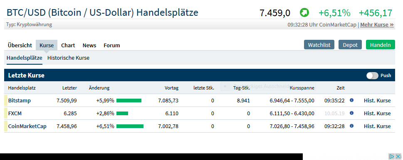Click the green Handeln button

[381, 45]
